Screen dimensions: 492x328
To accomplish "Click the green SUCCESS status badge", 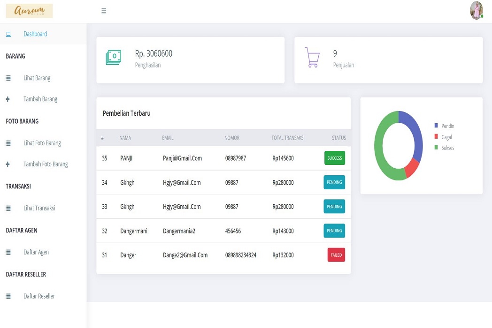I will pos(334,158).
